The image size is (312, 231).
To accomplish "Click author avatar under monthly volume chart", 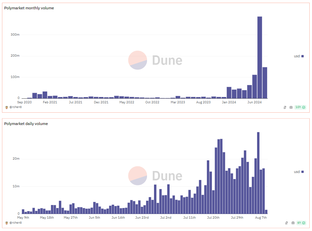I will pyautogui.click(x=7, y=107).
